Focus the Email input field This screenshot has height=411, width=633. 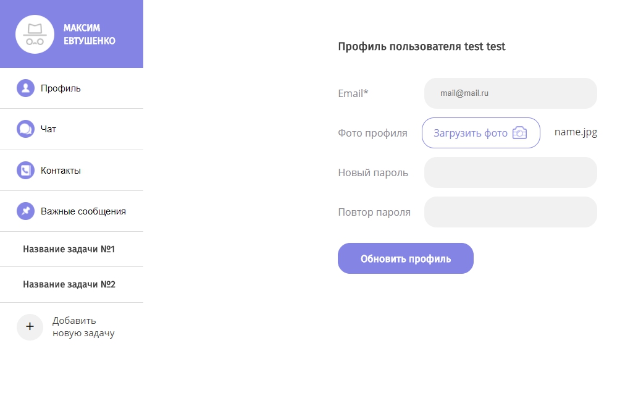[510, 93]
